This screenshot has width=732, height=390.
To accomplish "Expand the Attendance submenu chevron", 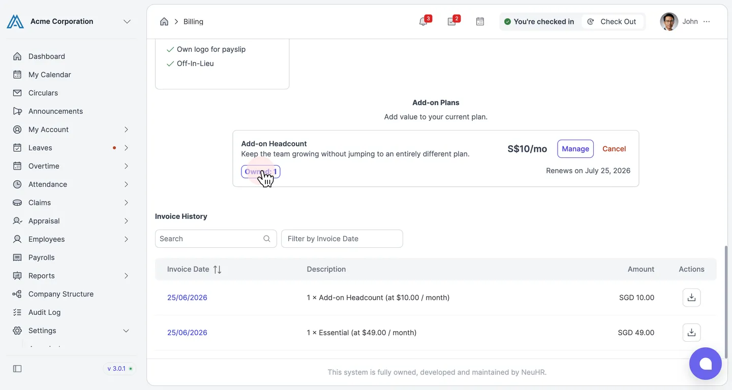I will (126, 184).
